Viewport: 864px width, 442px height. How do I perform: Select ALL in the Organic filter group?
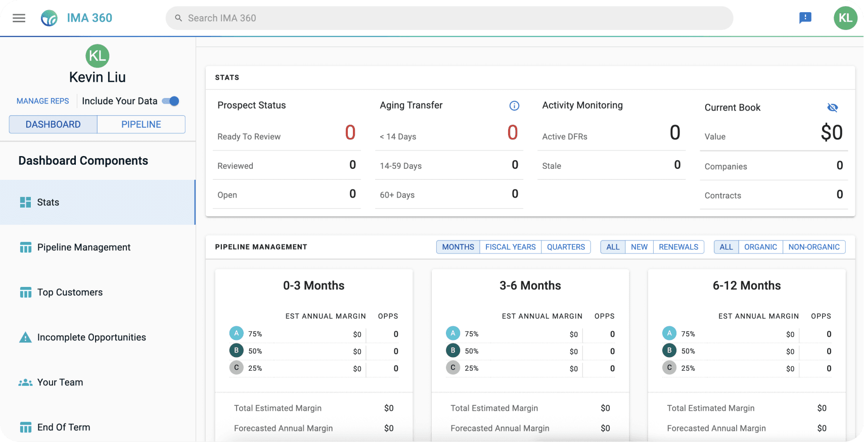point(726,247)
